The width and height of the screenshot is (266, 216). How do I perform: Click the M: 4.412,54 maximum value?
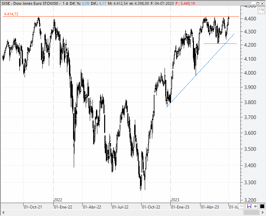click(118, 3)
